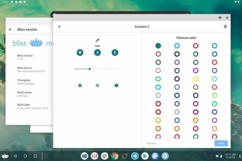242x161 pixels.
Task: Choose the solid teal color swatch
Action: (x=158, y=46)
